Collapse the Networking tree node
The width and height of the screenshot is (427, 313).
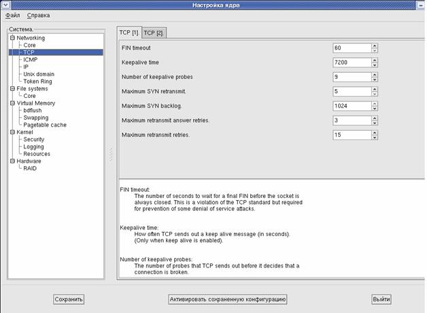[x=12, y=38]
